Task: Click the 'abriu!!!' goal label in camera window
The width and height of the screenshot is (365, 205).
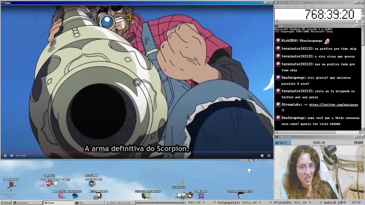Action: pyautogui.click(x=281, y=143)
